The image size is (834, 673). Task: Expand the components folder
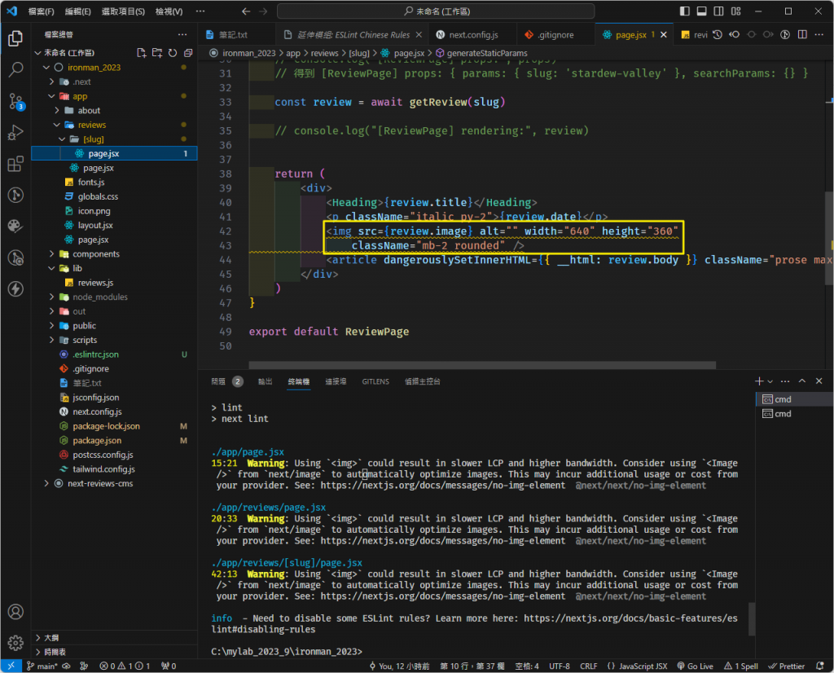(x=96, y=254)
